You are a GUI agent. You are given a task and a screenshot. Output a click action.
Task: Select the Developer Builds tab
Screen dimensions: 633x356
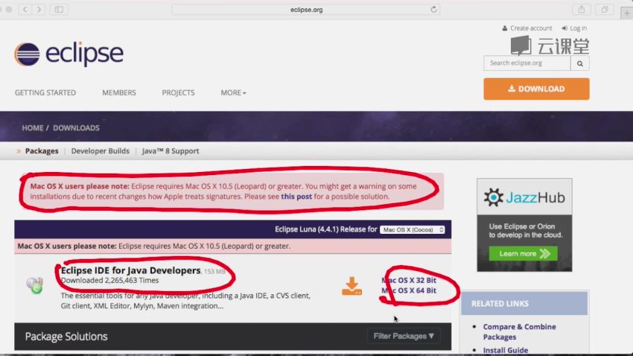[x=100, y=151]
